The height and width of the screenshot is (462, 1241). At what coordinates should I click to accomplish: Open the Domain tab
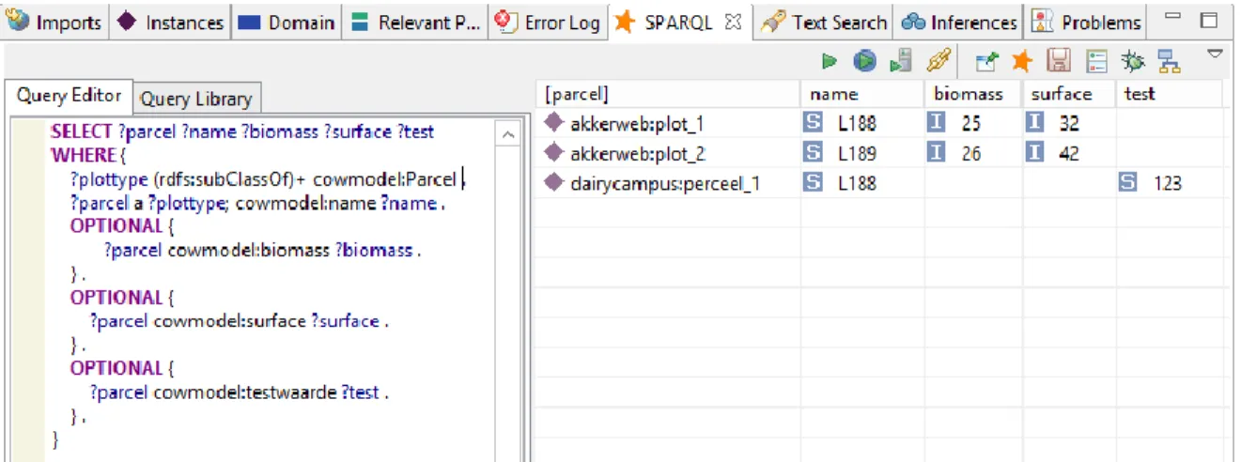(287, 22)
